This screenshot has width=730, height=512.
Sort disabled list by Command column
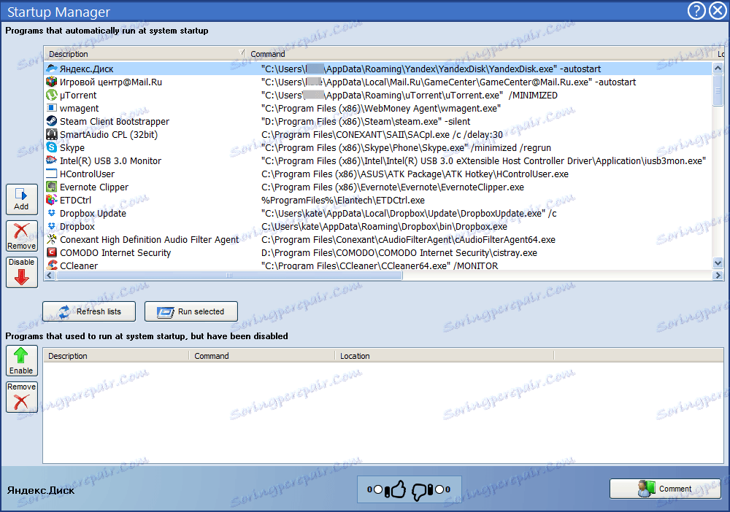pos(261,356)
